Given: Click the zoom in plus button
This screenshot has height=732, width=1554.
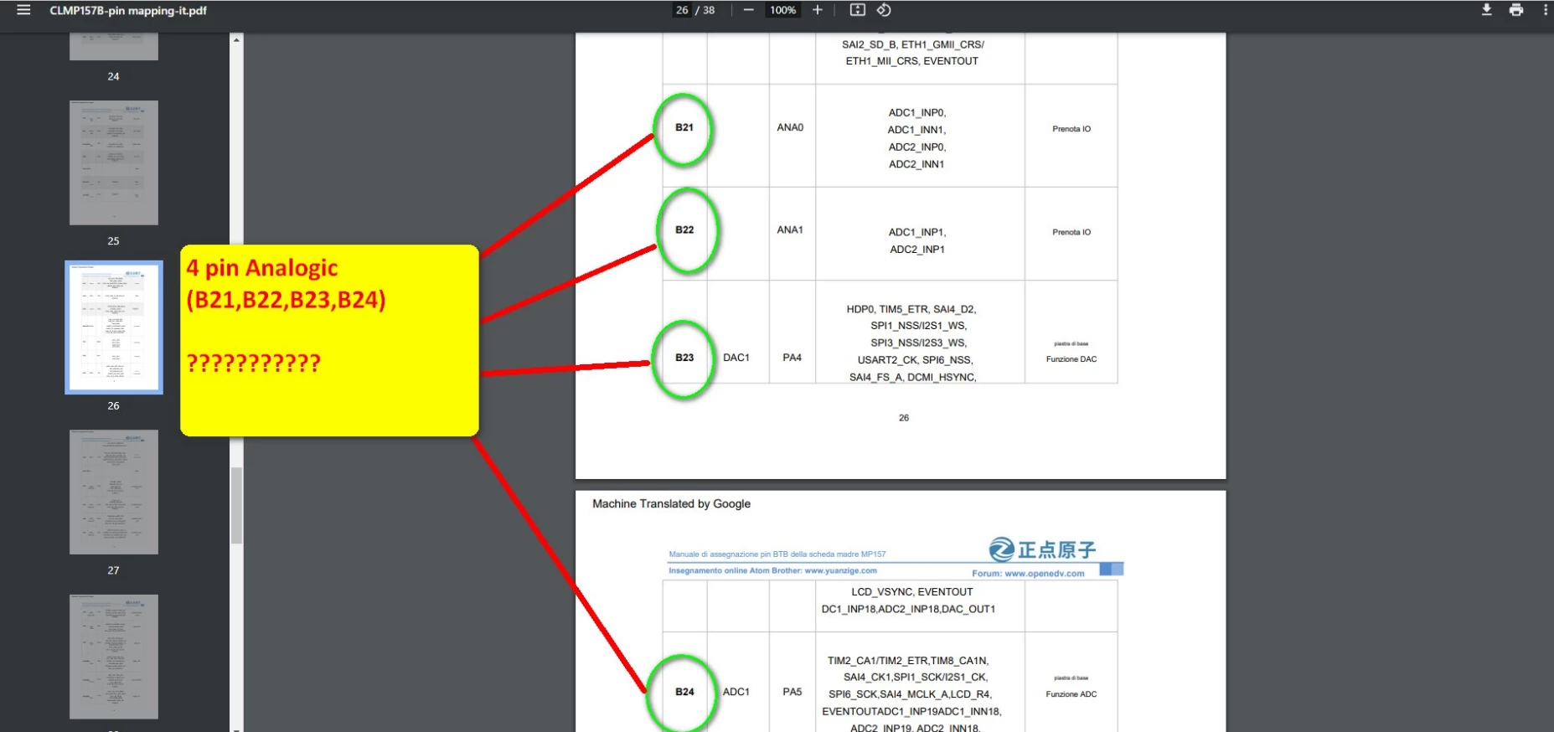Looking at the screenshot, I should (x=818, y=10).
